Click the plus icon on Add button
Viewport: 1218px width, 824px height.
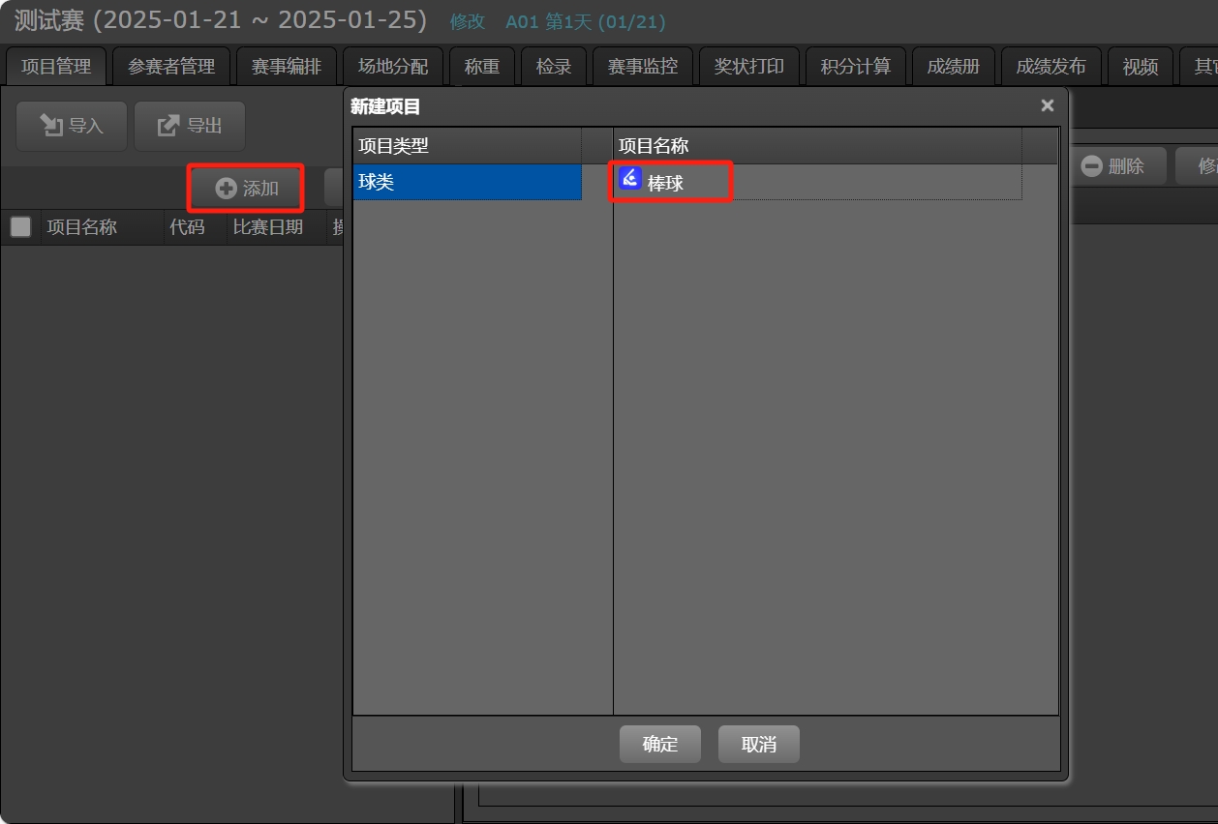(x=226, y=189)
